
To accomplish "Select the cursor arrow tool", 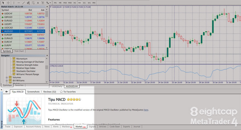I will [x=3, y=3].
